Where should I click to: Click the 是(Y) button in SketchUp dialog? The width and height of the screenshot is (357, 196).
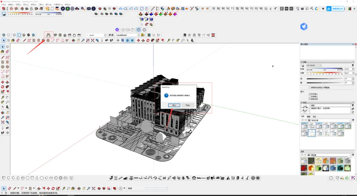tap(174, 105)
